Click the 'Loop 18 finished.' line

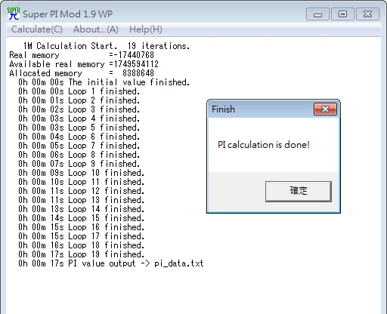[81, 245]
